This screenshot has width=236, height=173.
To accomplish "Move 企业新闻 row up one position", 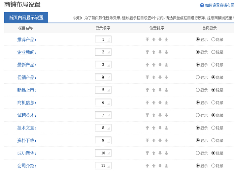I will [154, 52].
